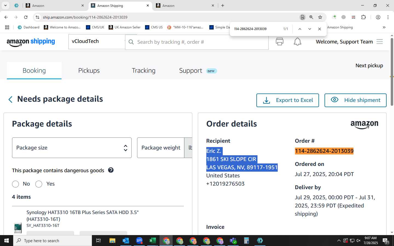This screenshot has width=394, height=246.
Task: Open Excel from the taskbar
Action: click(153, 241)
